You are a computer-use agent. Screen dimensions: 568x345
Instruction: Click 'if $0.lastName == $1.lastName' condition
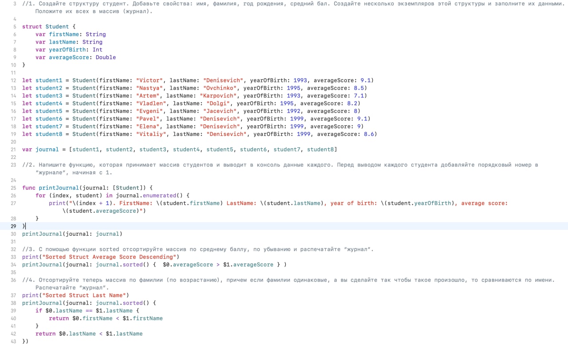pos(84,310)
